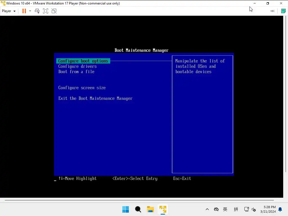Screen dimensions: 288x216
Task: Select Boot from a file entry
Action: click(x=76, y=72)
